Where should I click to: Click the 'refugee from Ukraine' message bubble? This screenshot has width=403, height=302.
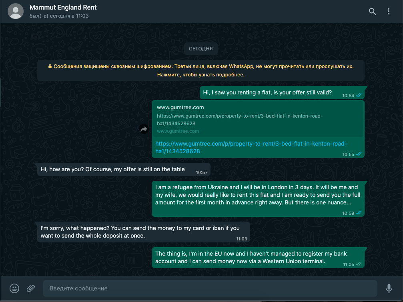click(258, 199)
